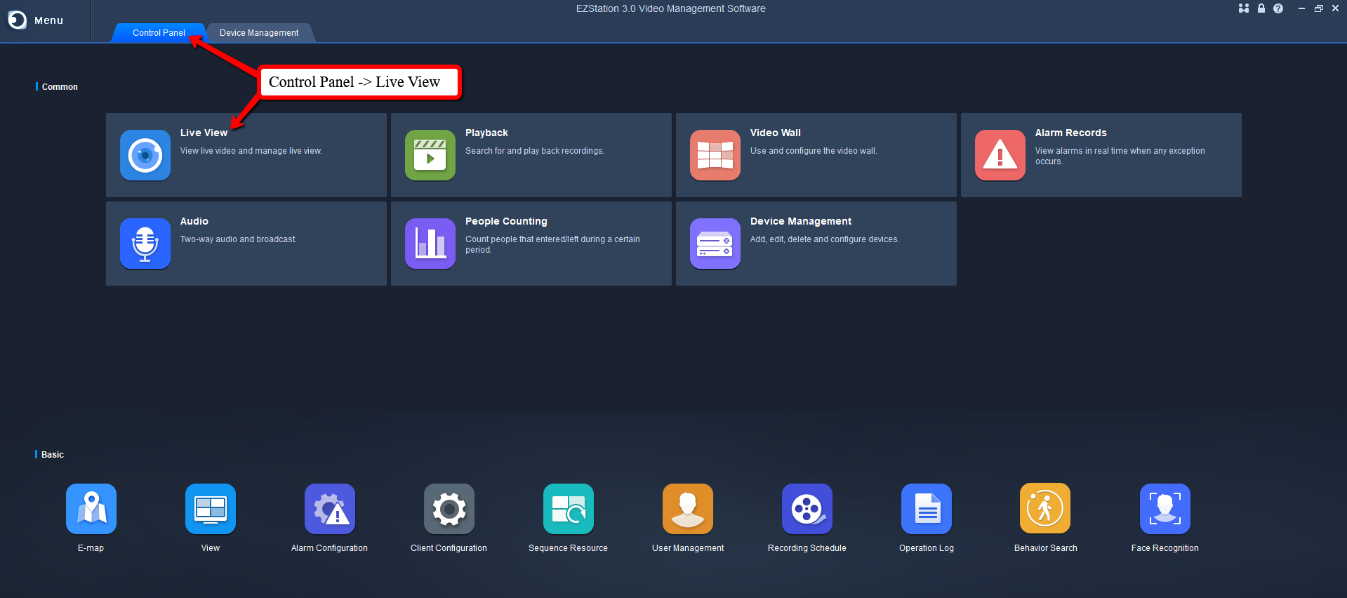Open the Video Wall icon
1347x598 pixels.
715,155
